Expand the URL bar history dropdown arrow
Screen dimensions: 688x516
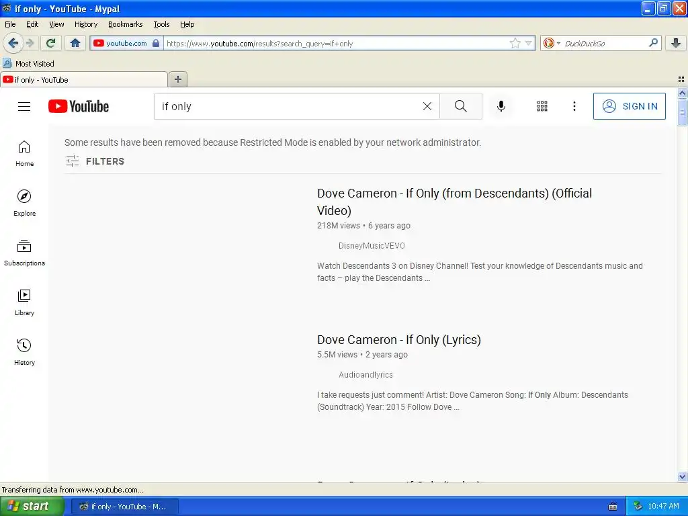tap(528, 43)
